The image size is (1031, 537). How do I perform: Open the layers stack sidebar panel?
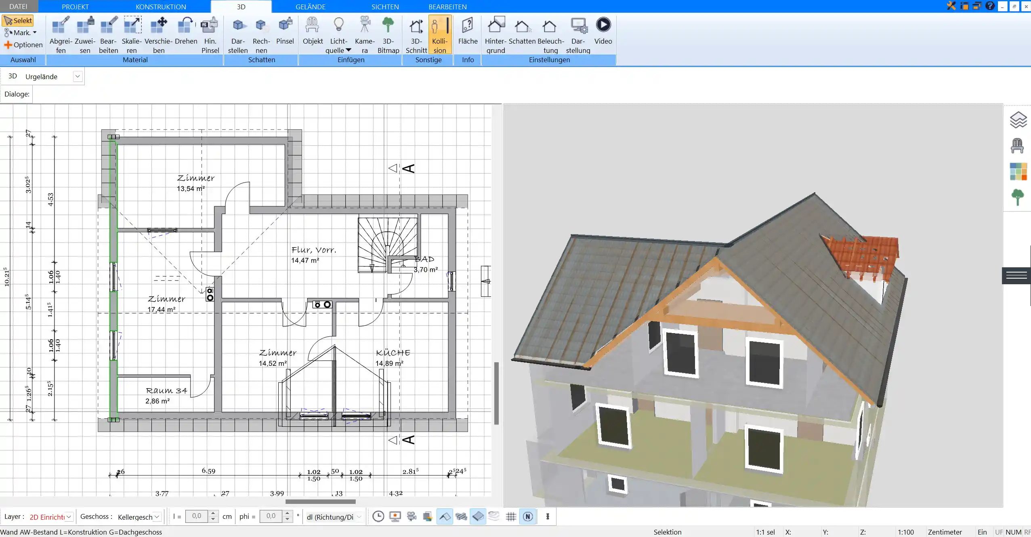point(1018,120)
